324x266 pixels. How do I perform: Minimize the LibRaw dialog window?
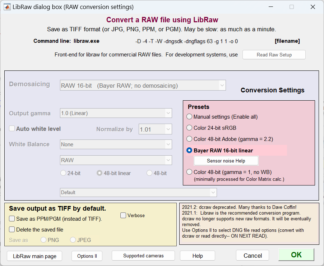point(271,7)
